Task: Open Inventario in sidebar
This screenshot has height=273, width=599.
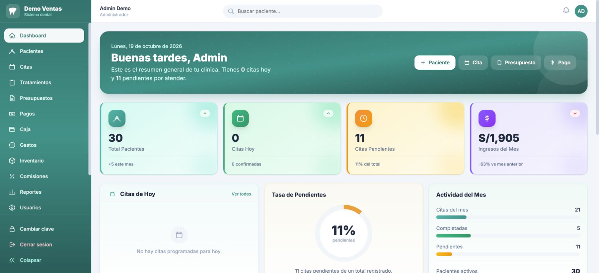Action: click(x=44, y=161)
